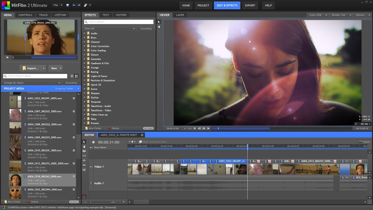Expand the Audio effects folder
The image size is (373, 210).
click(85, 33)
